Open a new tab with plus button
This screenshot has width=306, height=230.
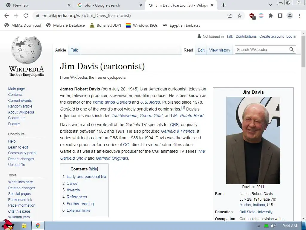224,5
